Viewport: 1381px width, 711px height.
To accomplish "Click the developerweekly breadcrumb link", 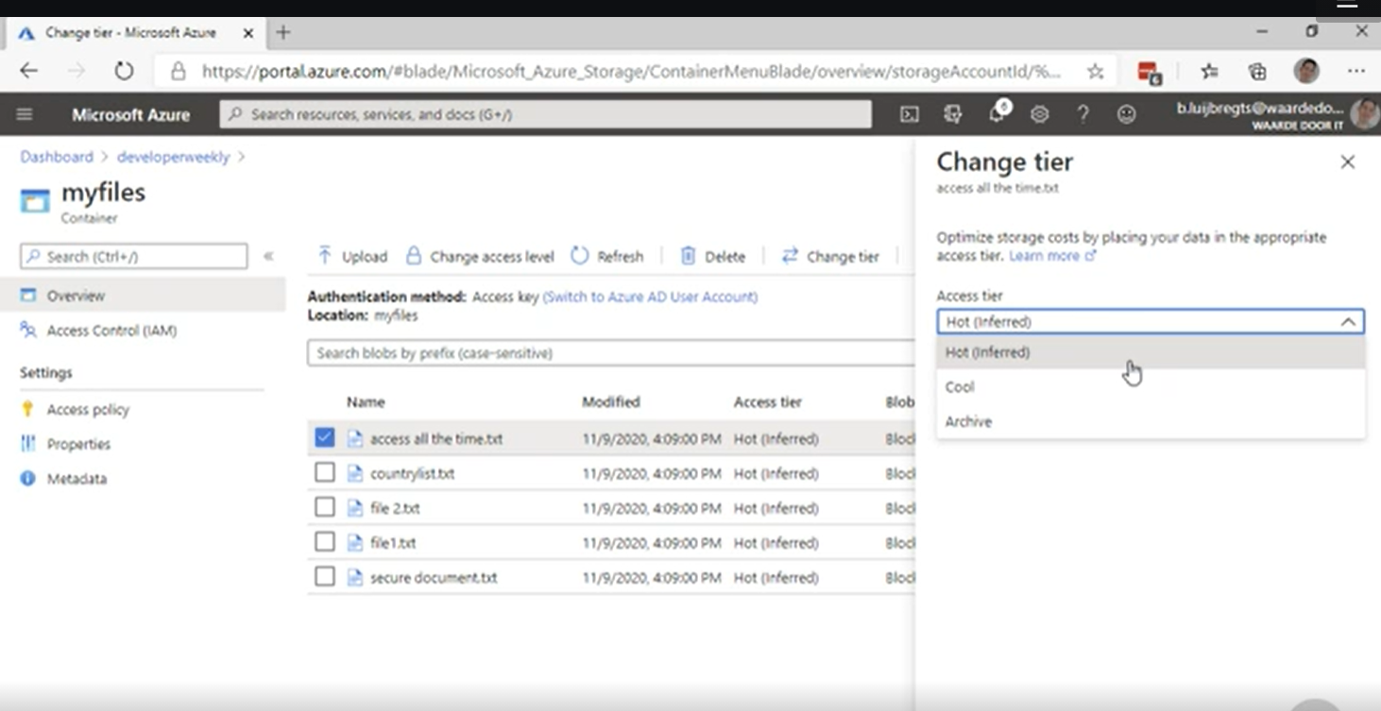I will click(173, 157).
